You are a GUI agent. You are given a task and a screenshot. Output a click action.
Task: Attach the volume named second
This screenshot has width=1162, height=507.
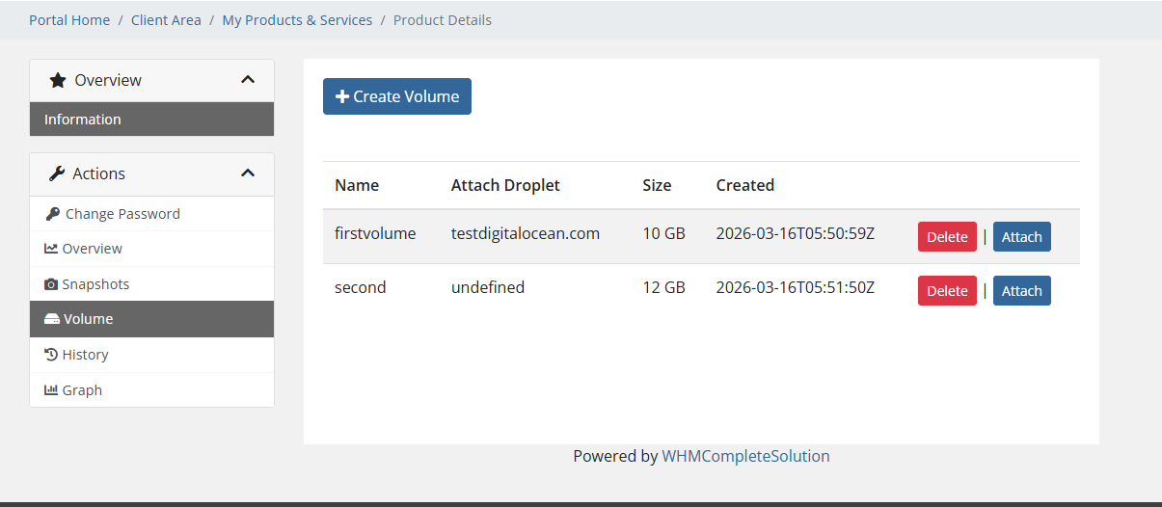click(x=1021, y=291)
